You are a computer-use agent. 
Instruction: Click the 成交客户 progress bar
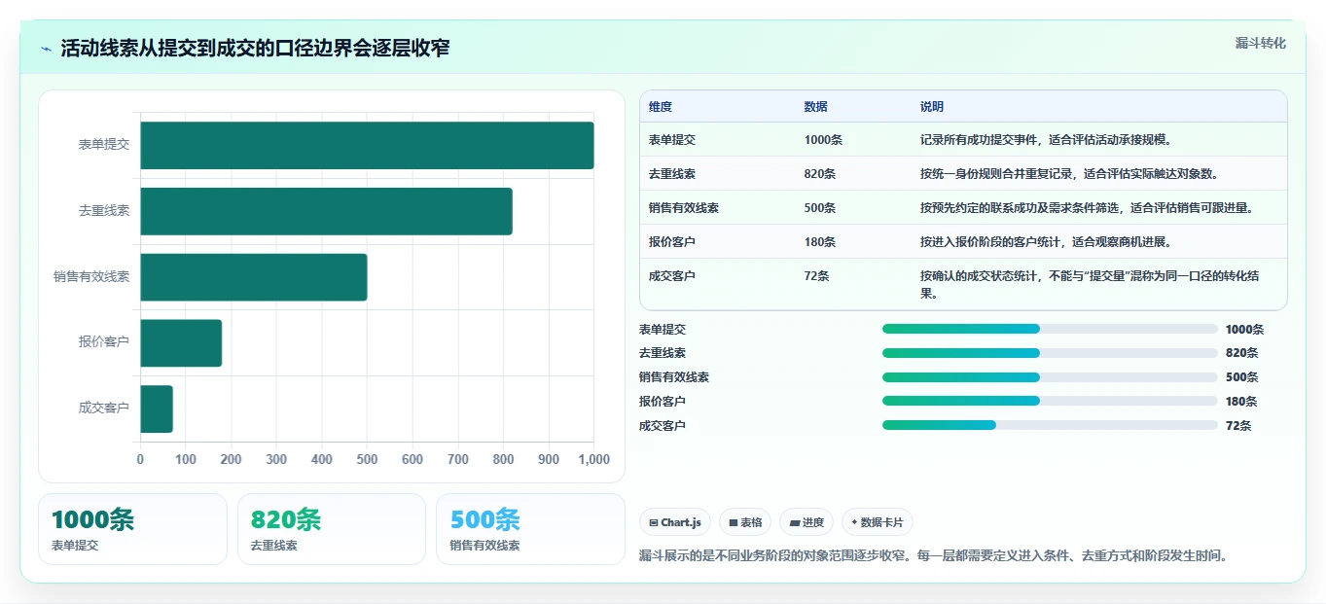[x=1050, y=425]
